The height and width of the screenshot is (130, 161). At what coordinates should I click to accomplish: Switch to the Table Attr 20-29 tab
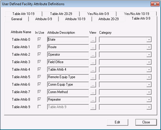[x=61, y=14]
